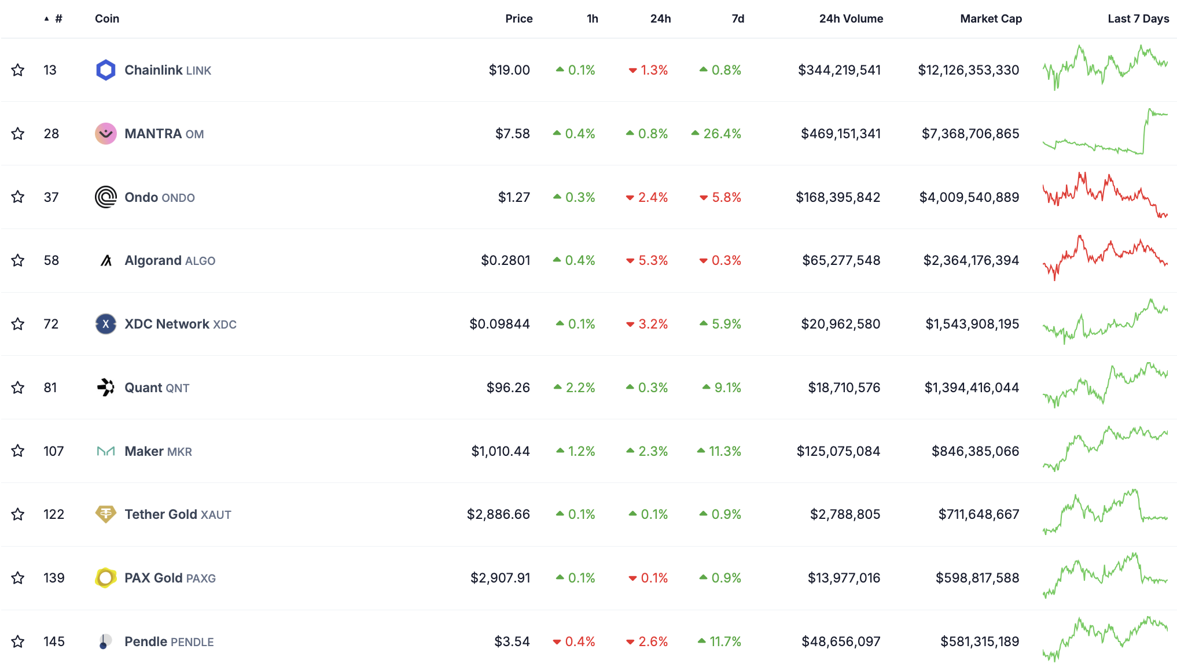This screenshot has height=671, width=1177.
Task: Click MANTRA 7d change 26.4%
Action: pos(716,134)
